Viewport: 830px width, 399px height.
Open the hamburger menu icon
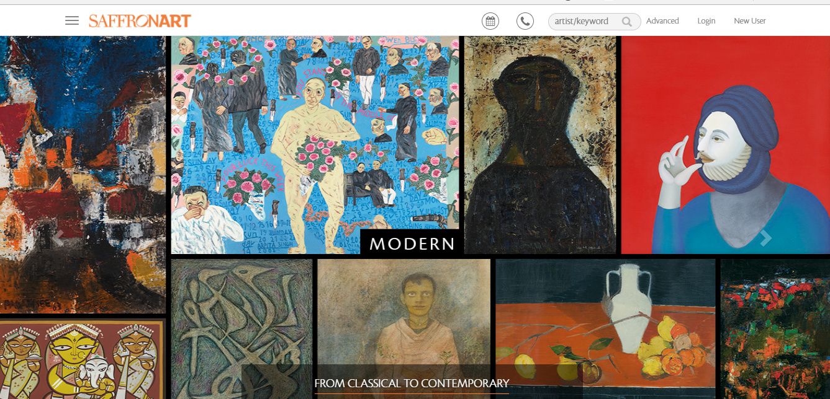(x=72, y=21)
